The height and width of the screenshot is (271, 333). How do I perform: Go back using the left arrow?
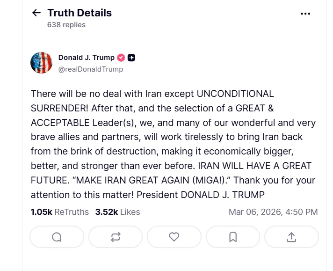(36, 13)
